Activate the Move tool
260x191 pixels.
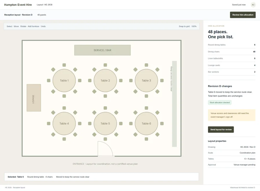point(16,26)
